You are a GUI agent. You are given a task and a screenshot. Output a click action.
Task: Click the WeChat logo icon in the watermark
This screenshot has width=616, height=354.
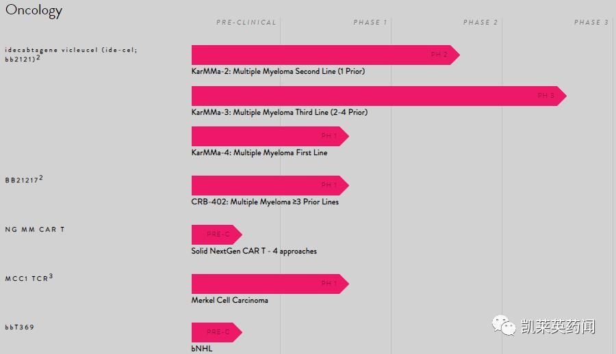pos(505,325)
